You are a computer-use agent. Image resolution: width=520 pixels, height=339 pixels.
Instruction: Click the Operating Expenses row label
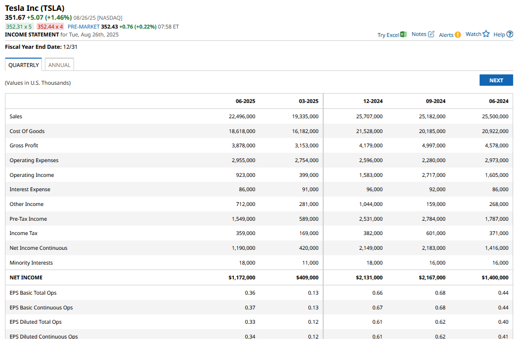pyautogui.click(x=34, y=160)
